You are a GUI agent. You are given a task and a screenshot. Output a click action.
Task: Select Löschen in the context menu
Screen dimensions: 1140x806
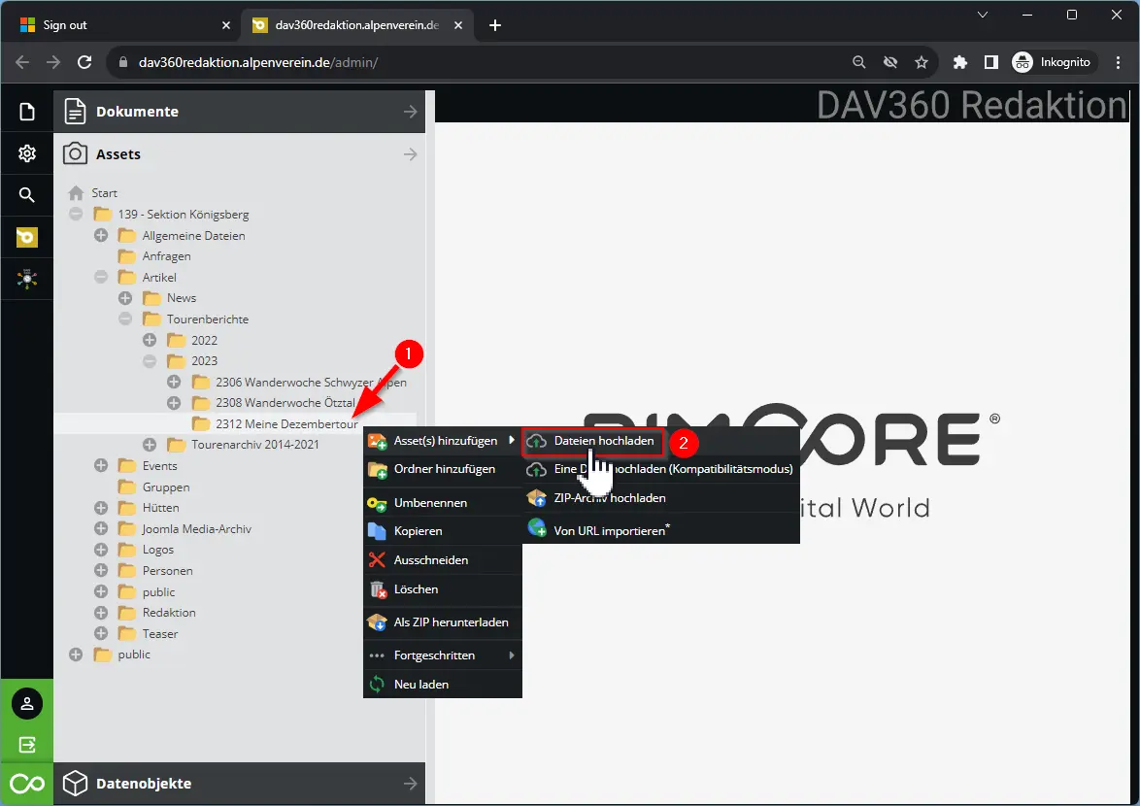416,589
